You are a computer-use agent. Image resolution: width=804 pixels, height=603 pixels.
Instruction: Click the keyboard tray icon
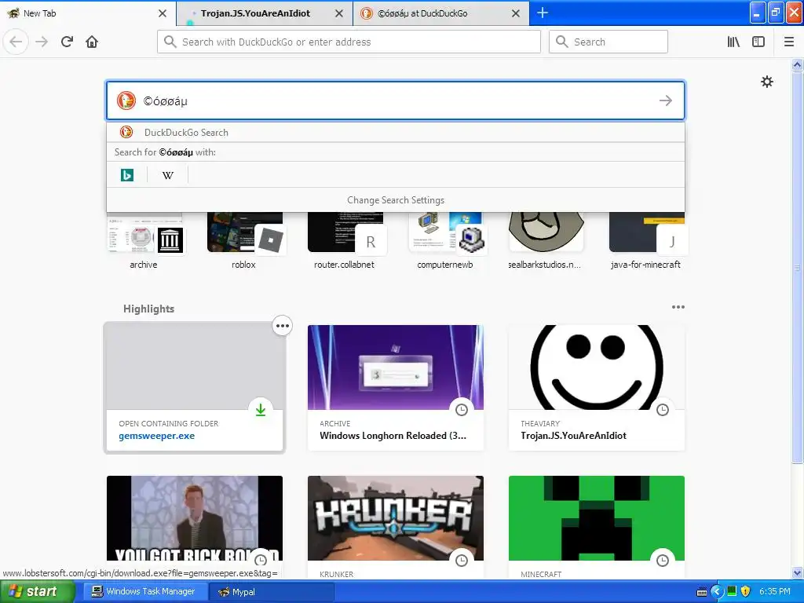[702, 592]
